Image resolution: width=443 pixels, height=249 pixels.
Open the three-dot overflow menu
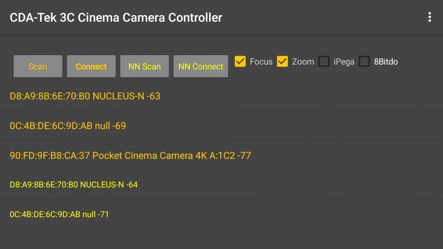(429, 17)
